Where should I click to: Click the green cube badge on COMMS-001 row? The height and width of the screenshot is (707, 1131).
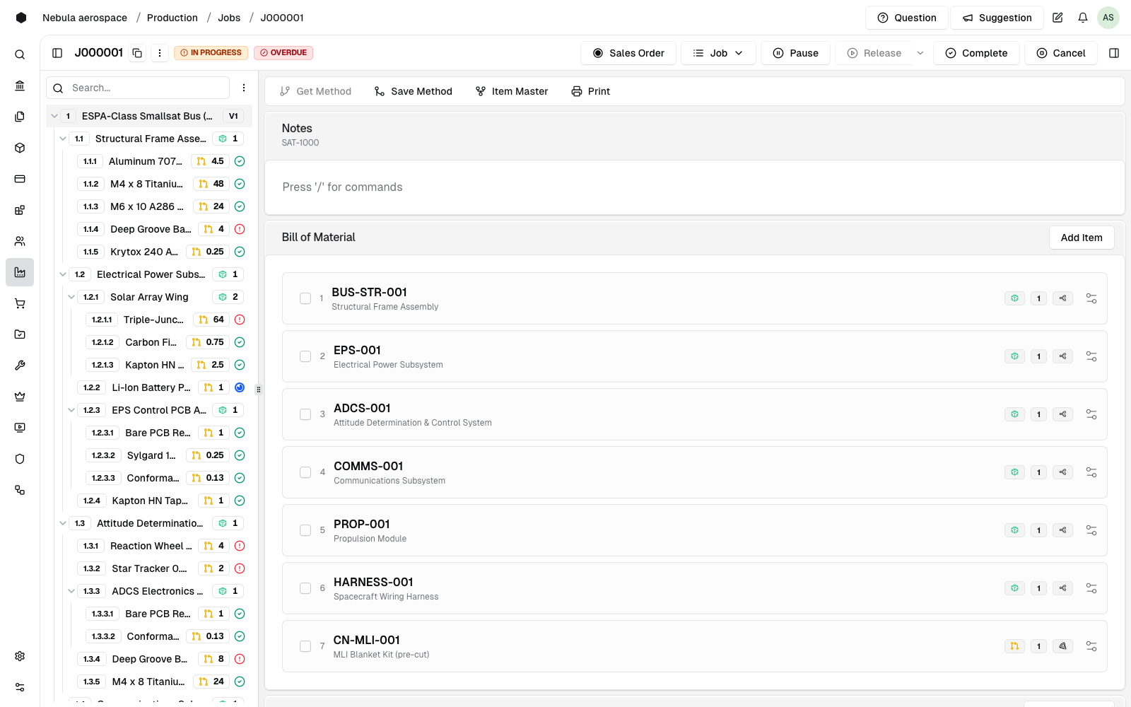[x=1014, y=472]
